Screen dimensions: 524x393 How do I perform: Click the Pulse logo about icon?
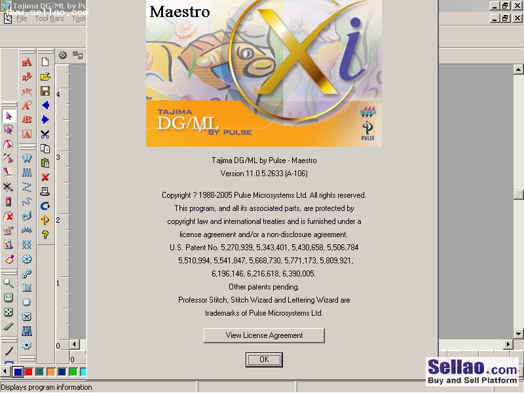coord(45,220)
